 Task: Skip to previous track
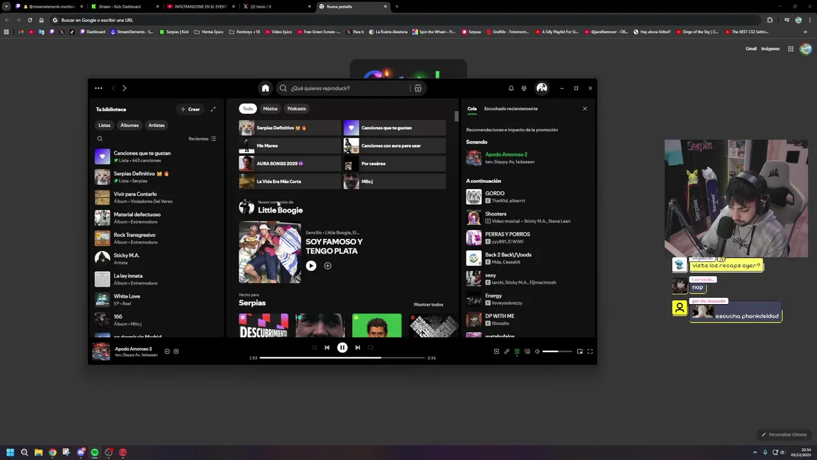pyautogui.click(x=327, y=348)
